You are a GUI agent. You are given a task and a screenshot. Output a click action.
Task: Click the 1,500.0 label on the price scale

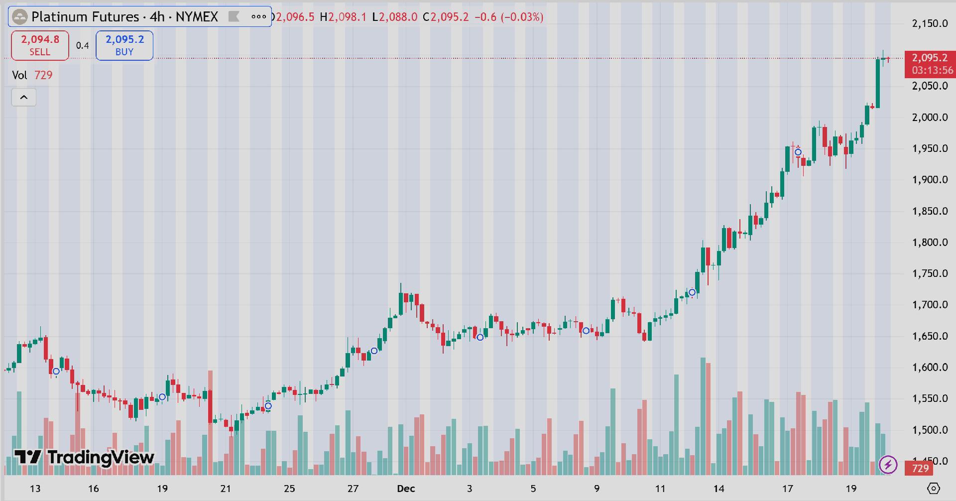point(930,430)
